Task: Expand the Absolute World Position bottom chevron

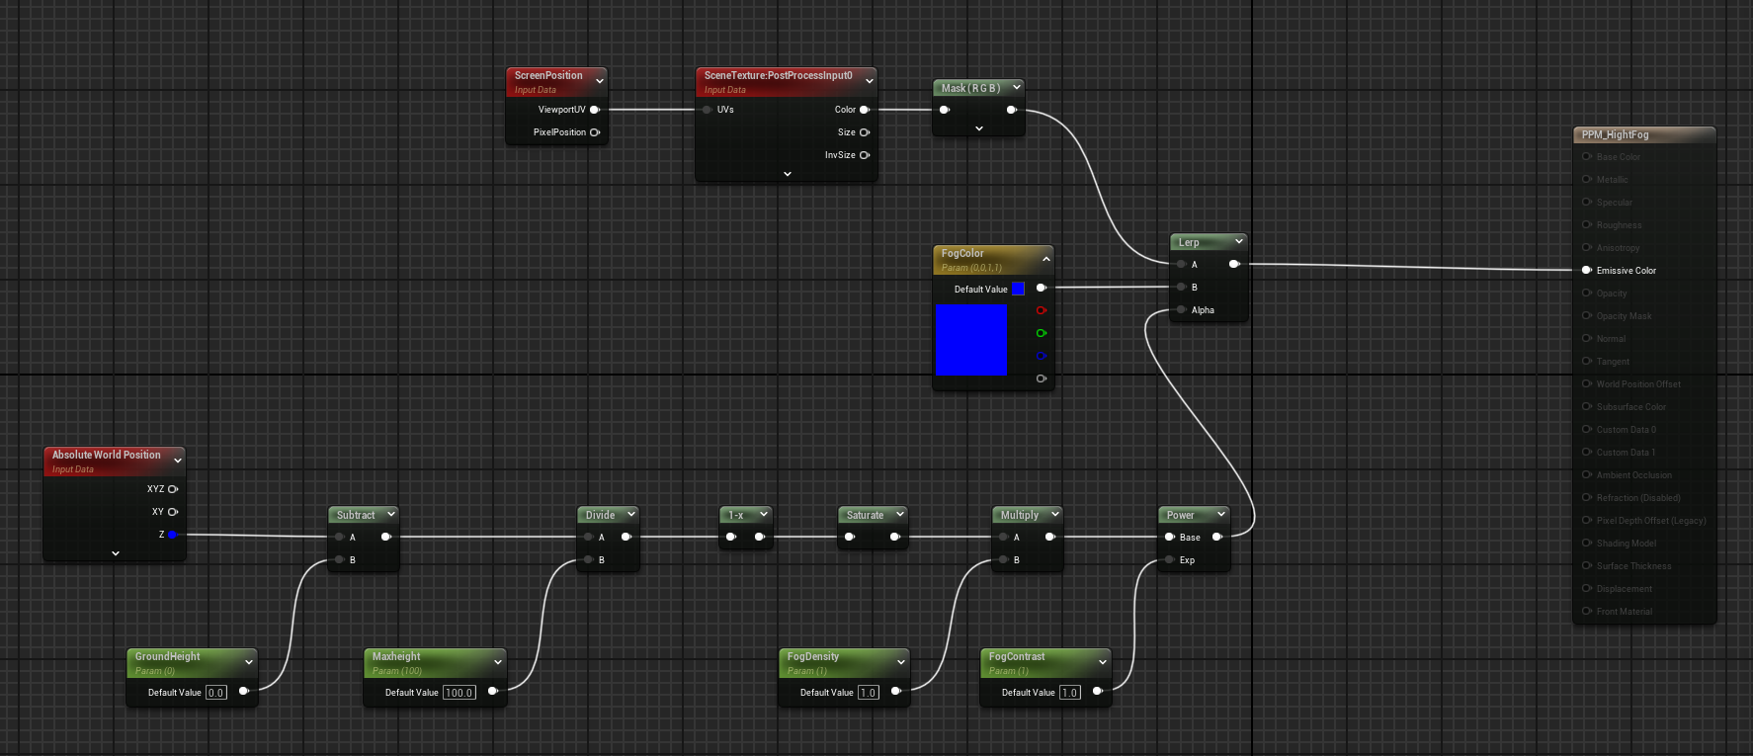Action: coord(116,553)
